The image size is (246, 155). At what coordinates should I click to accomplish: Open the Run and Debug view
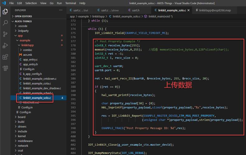tap(5, 46)
